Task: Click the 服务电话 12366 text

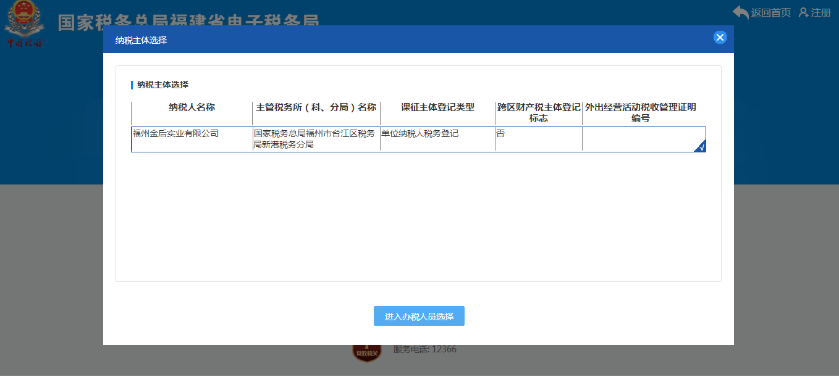Action: click(x=424, y=349)
